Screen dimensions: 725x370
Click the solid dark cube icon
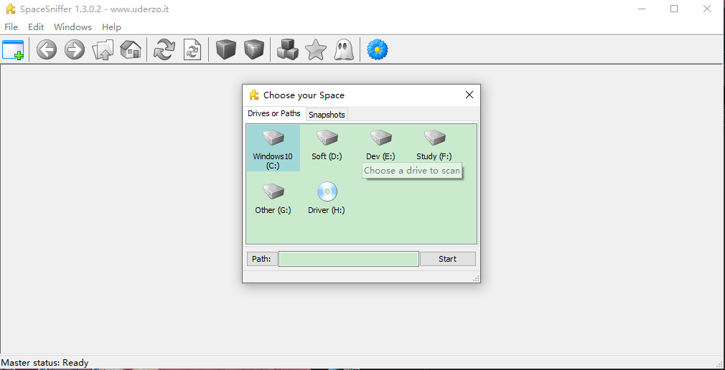[226, 49]
